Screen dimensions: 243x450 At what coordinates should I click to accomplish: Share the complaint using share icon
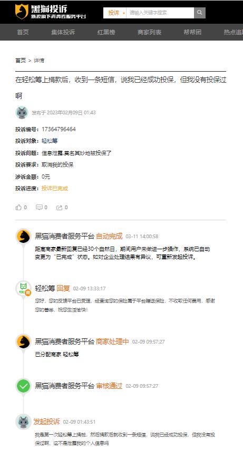point(59,207)
